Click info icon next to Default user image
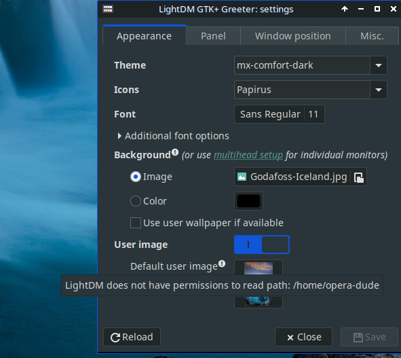This screenshot has width=401, height=358. 222,264
